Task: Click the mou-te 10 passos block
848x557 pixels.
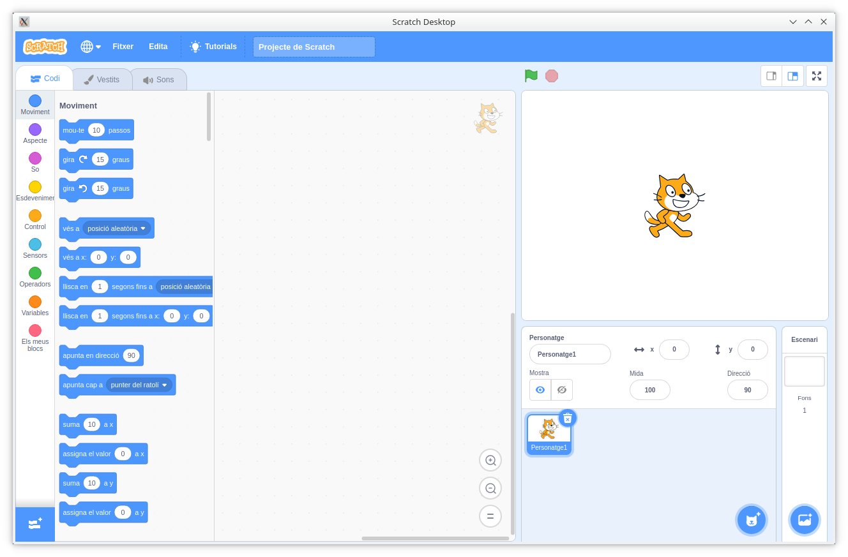Action: (96, 130)
